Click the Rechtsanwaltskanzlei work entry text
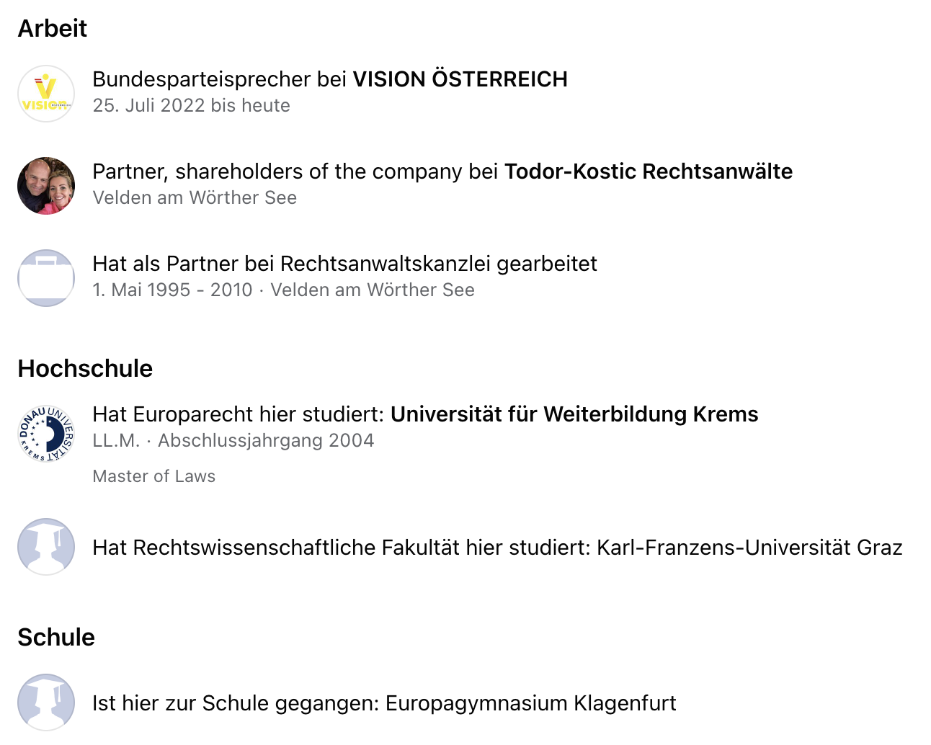931x745 pixels. point(344,264)
